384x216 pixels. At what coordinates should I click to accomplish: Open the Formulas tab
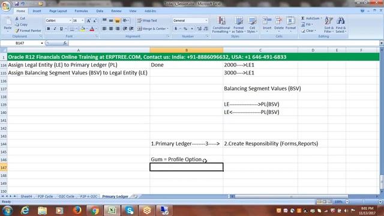coord(82,11)
